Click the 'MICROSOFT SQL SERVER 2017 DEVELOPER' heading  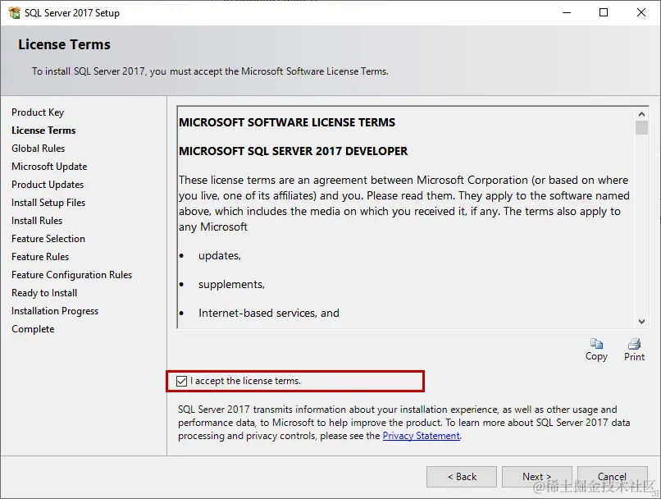[294, 151]
